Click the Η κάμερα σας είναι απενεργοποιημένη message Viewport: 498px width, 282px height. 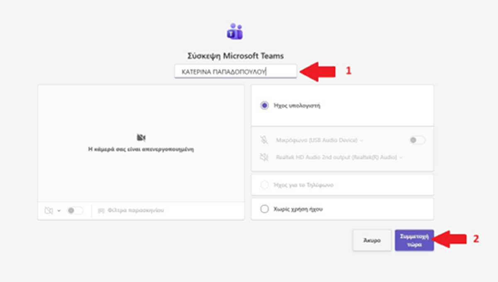pyautogui.click(x=141, y=150)
